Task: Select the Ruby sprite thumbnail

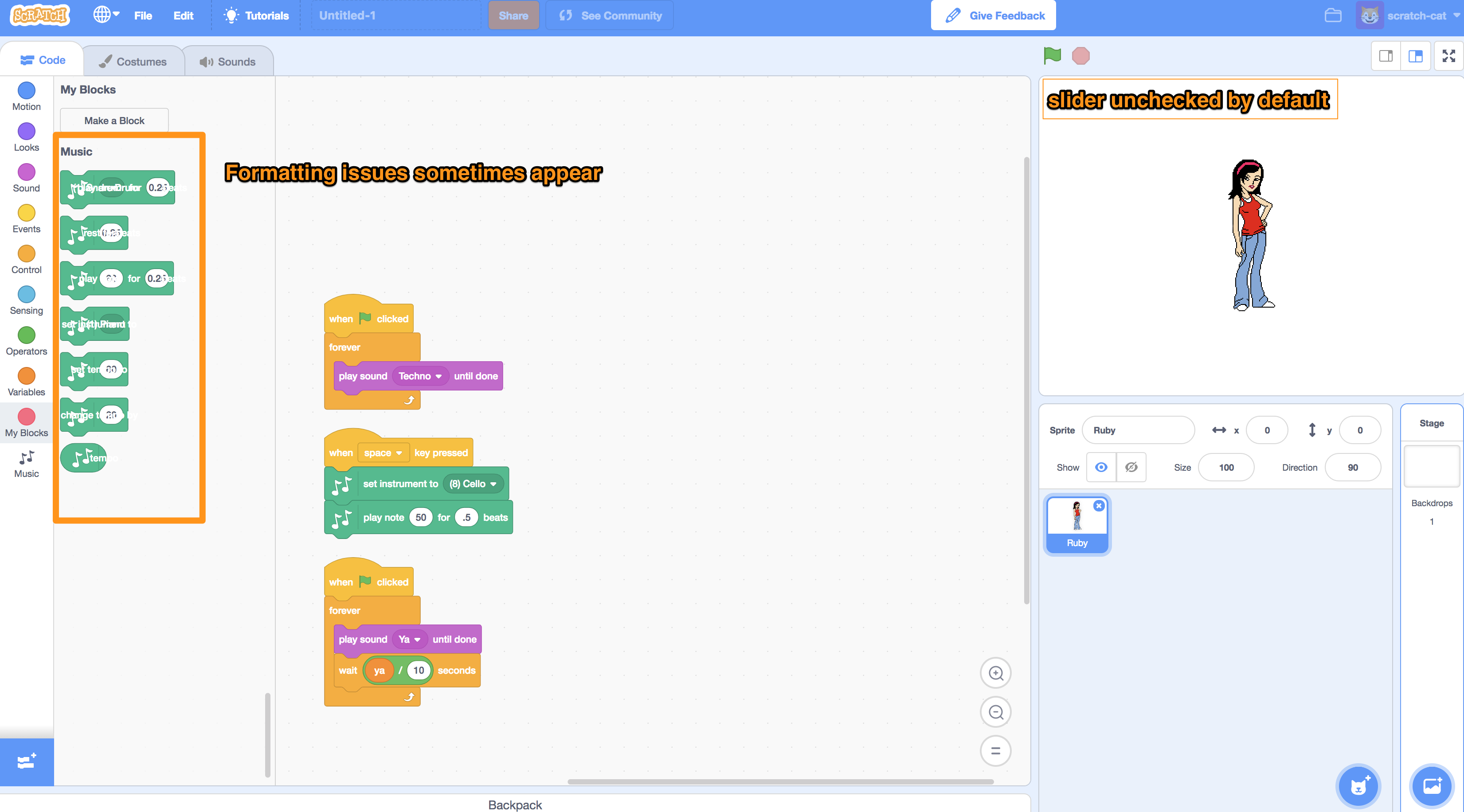Action: pos(1077,524)
